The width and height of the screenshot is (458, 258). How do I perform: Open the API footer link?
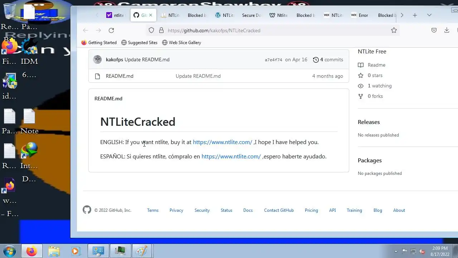[x=332, y=210]
